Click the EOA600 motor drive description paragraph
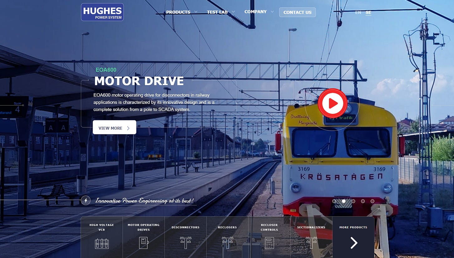The width and height of the screenshot is (454, 258). click(154, 102)
